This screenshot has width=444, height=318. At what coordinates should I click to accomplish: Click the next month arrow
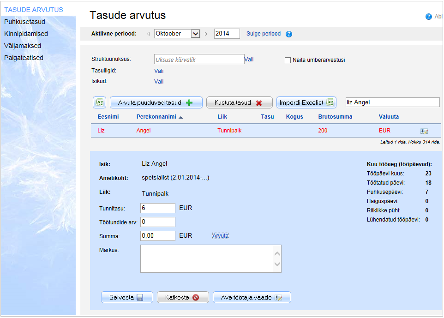(206, 34)
